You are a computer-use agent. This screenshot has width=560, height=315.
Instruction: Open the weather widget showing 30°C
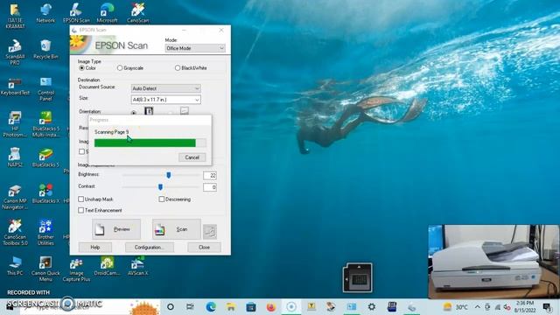pos(456,307)
